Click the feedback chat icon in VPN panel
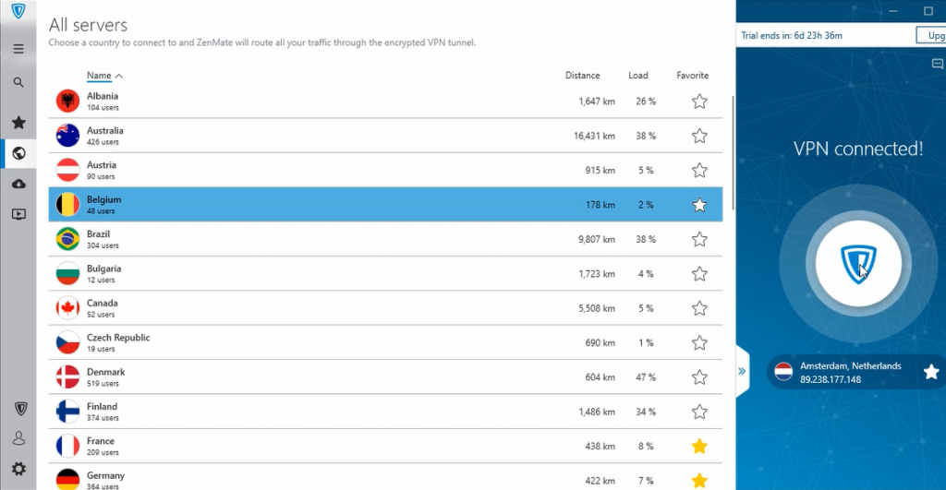The width and height of the screenshot is (946, 490). 937,64
